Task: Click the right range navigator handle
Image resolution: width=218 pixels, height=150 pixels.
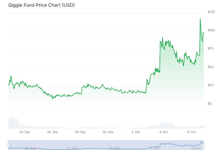Action: click(x=204, y=145)
